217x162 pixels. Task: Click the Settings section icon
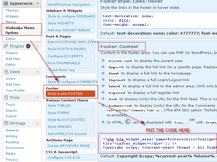5,123
